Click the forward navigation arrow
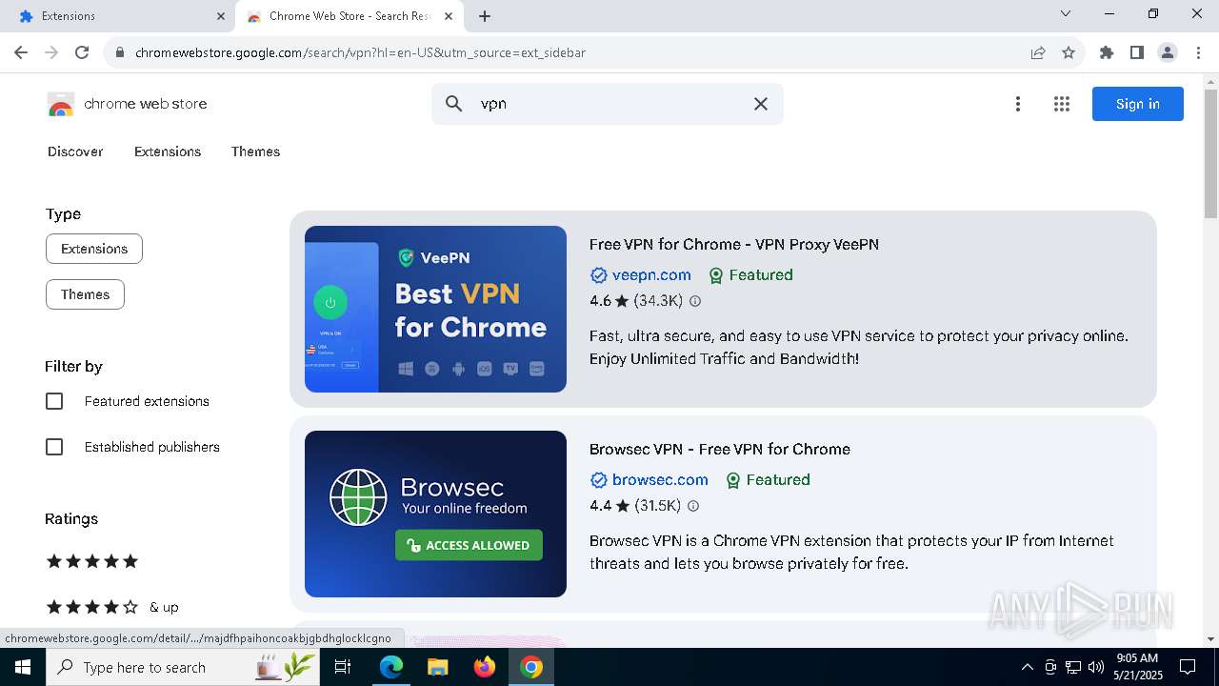This screenshot has width=1219, height=686. tap(51, 52)
